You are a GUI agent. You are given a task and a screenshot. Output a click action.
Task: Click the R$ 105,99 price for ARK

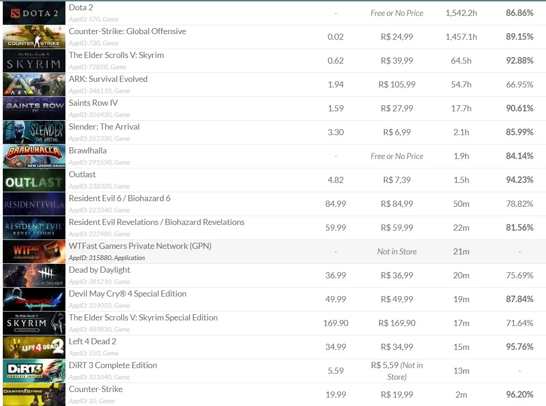click(x=397, y=85)
